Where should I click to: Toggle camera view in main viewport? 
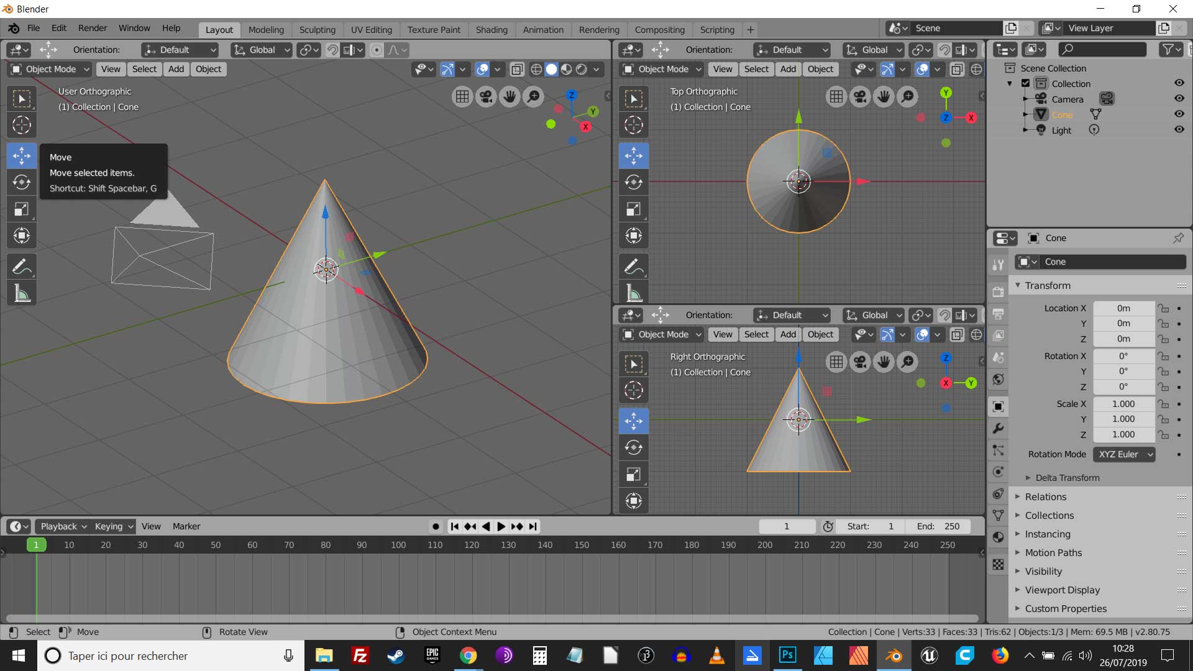pos(486,96)
